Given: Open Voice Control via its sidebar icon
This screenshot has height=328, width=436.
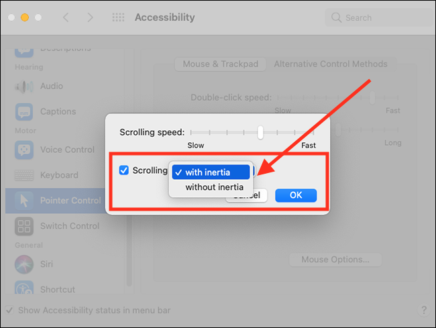Looking at the screenshot, I should point(24,150).
